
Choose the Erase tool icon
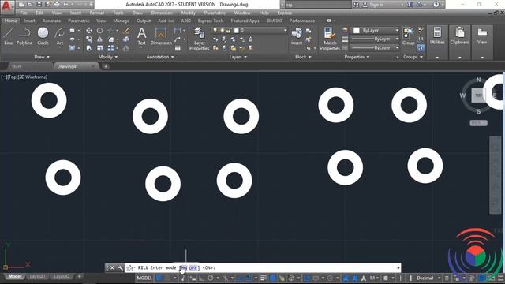[126, 30]
